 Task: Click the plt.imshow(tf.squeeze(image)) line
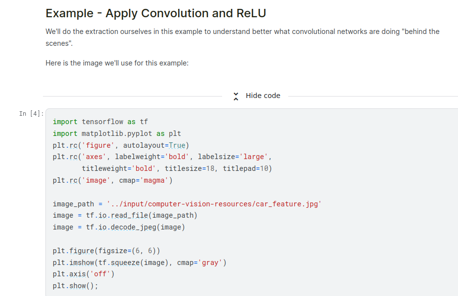[140, 263]
